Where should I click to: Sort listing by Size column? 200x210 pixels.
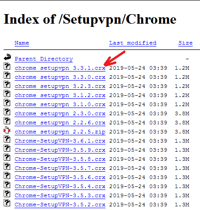(x=185, y=43)
